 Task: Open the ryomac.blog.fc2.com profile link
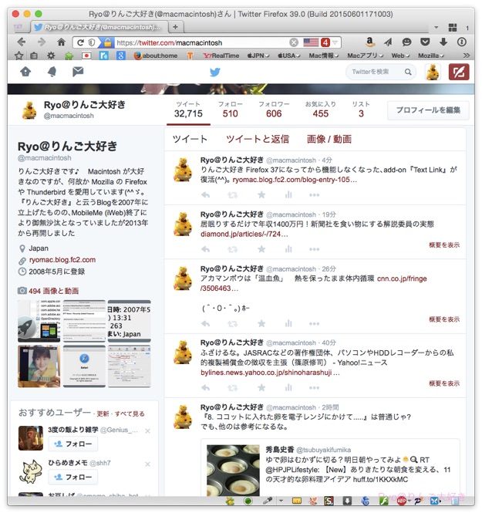point(62,260)
